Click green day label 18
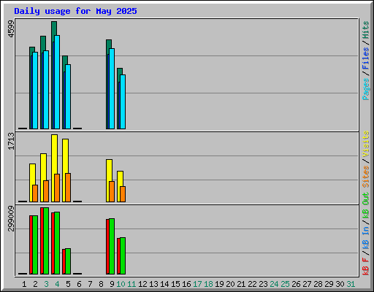This screenshot has height=292, width=374. pyautogui.click(x=208, y=284)
